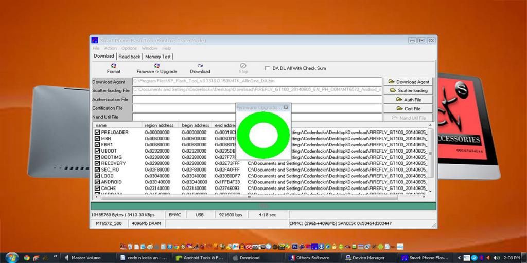Click the Stop icon in toolbar
Image resolution: width=527 pixels, height=263 pixels.
pyautogui.click(x=243, y=68)
